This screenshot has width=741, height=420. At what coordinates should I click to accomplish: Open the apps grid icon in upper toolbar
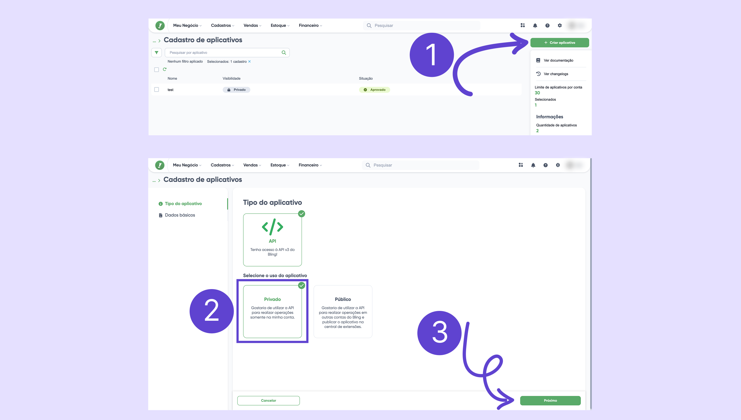coord(522,25)
